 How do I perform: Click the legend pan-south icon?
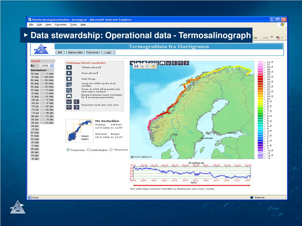(x=69, y=107)
